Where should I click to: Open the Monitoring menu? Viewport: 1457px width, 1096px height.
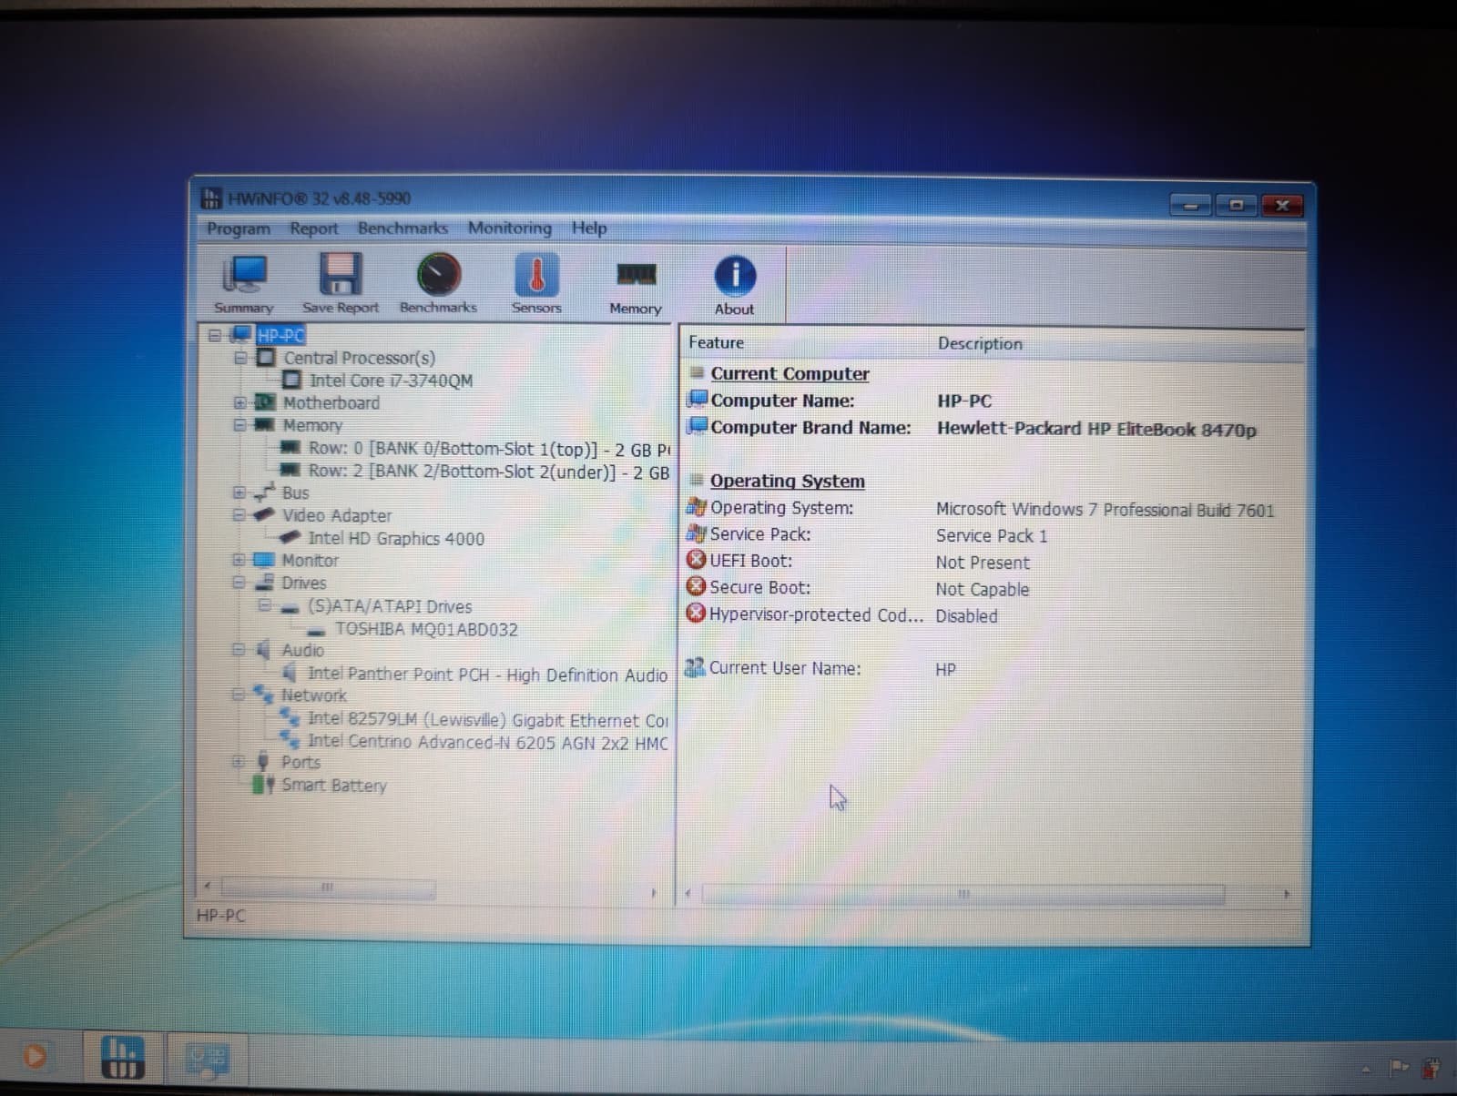(x=510, y=228)
